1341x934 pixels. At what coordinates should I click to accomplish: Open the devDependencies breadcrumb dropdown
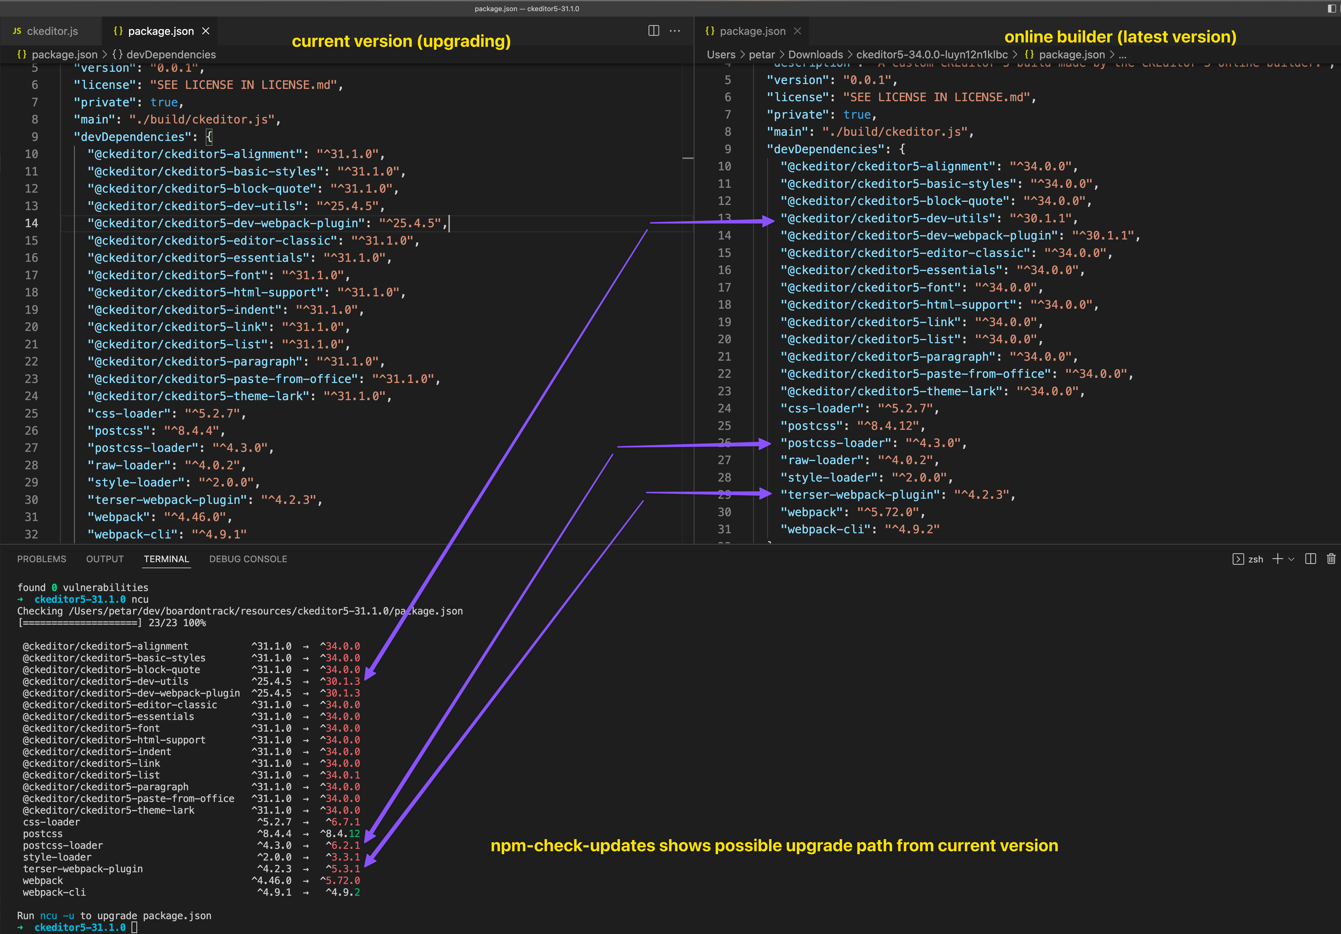point(170,54)
